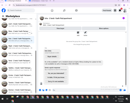Click the browser back arrow
The image size is (130, 103).
(x=2, y=5)
